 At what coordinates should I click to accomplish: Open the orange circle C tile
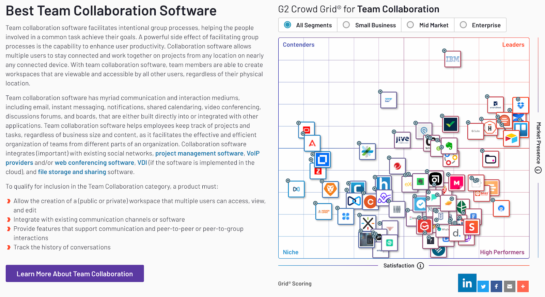370,202
